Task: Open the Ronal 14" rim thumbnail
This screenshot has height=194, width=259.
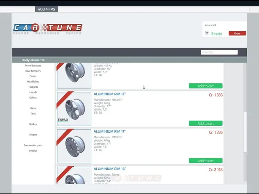Action: coord(74,175)
